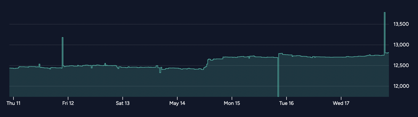Click the 'Tue 16' date label
418x117 pixels.
(x=286, y=103)
